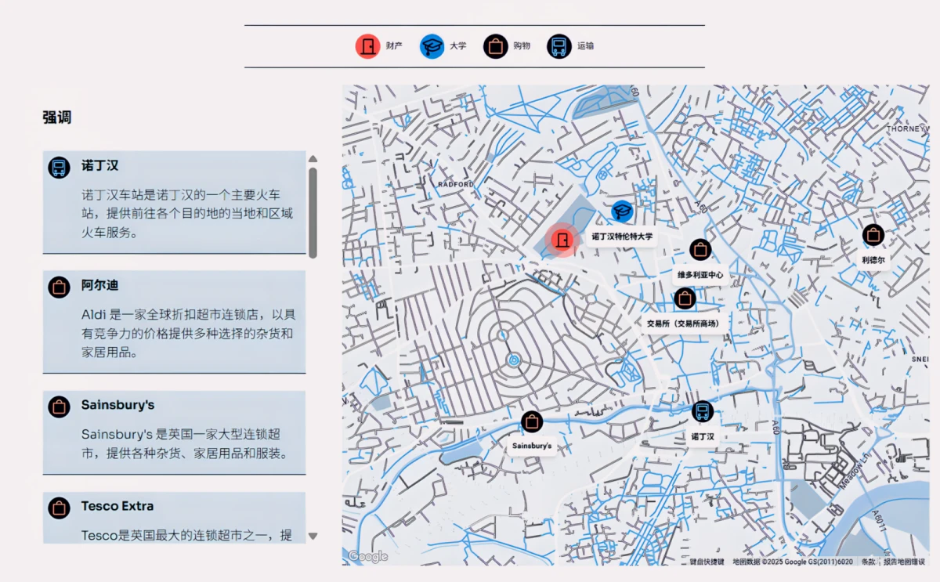Click the list scroll down arrow
940x582 pixels.
tap(313, 537)
